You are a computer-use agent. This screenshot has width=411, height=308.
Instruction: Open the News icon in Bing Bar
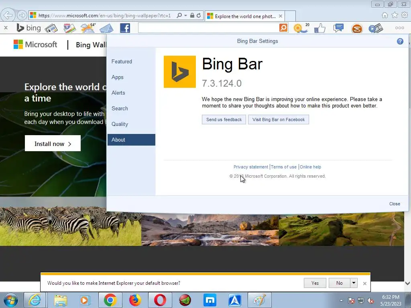click(51, 28)
